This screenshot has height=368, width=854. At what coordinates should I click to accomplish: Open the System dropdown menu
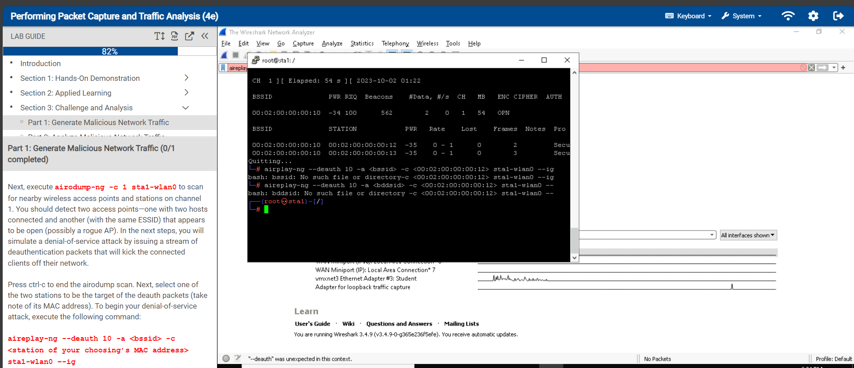pos(741,16)
